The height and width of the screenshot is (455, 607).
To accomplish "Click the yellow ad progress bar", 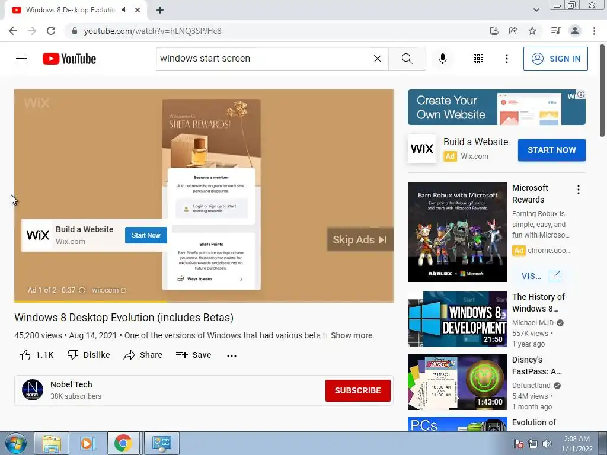I will 91,302.
